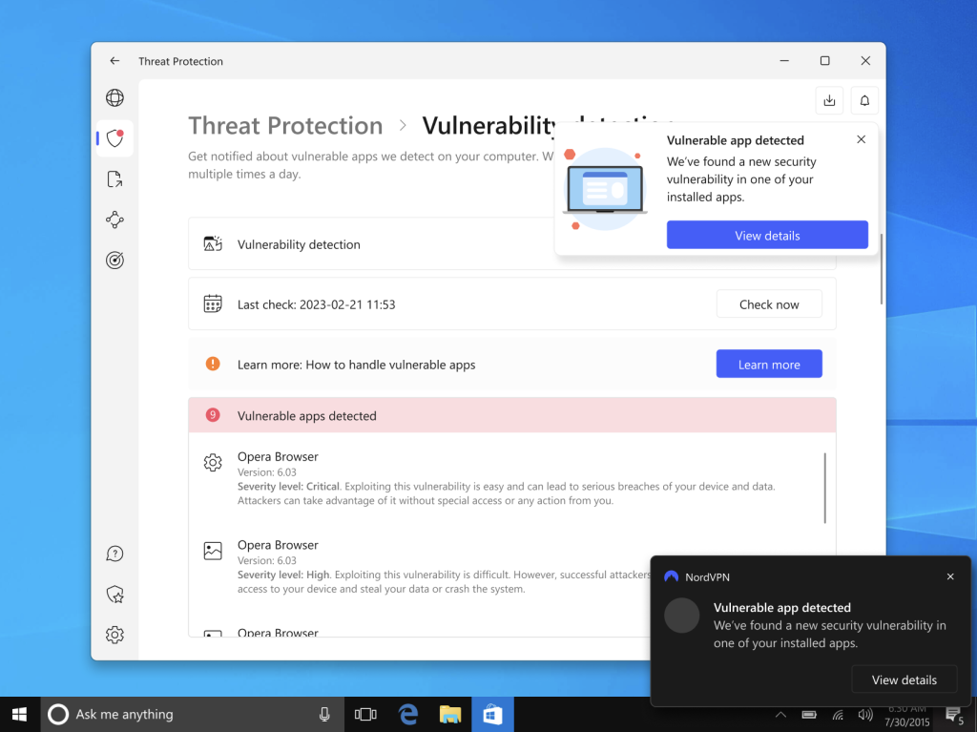
Task: Click the download icon button at top right
Action: tap(829, 100)
